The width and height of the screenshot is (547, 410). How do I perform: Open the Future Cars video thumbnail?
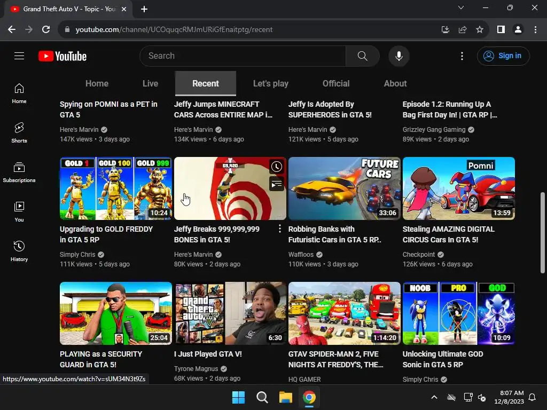345,188
